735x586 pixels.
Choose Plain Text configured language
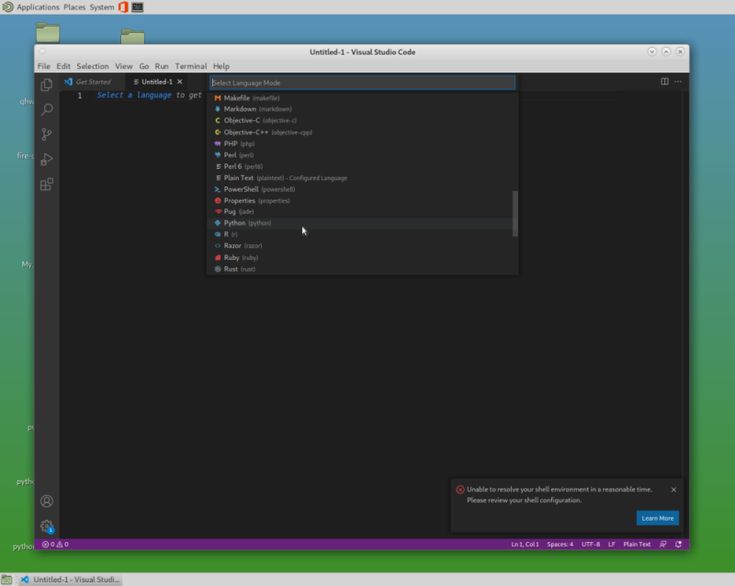point(362,177)
